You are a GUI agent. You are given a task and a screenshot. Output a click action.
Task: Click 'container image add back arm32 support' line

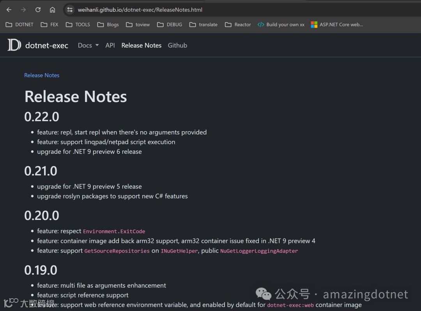tap(176, 241)
